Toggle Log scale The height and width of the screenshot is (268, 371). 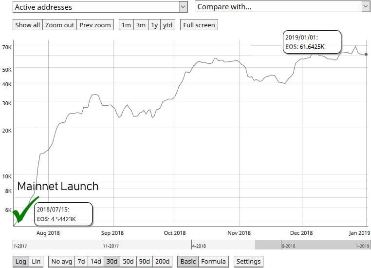click(x=21, y=261)
